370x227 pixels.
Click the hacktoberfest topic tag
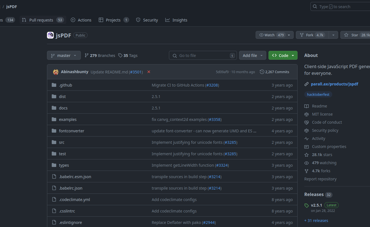pyautogui.click(x=318, y=94)
